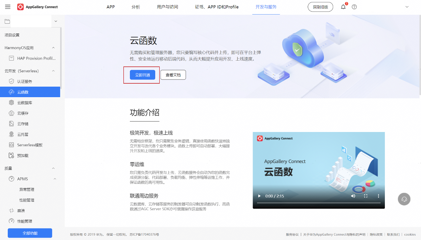Enter fullscreen mode on the video
This screenshot has width=421, height=240.
click(366, 196)
